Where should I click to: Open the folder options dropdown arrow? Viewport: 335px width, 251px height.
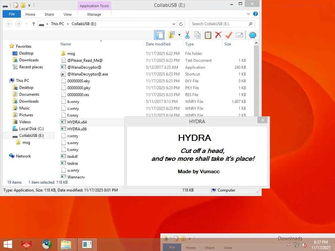point(179,35)
